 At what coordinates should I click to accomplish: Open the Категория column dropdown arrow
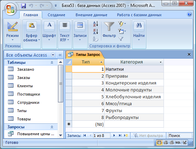point(160,62)
